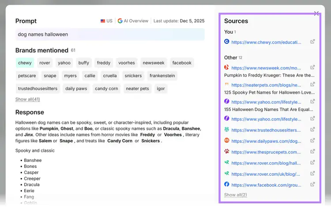Select the petscare brand tag
This screenshot has width=331, height=207.
(27, 76)
